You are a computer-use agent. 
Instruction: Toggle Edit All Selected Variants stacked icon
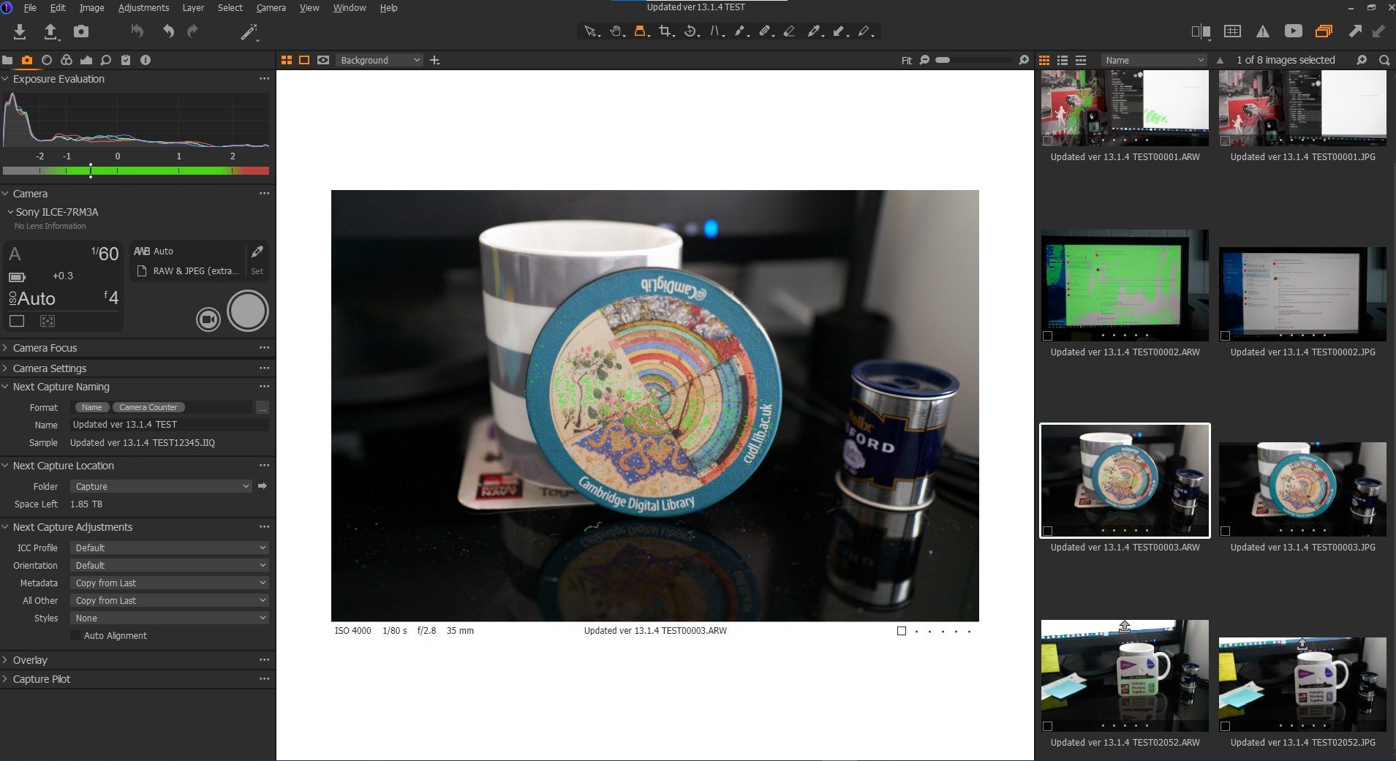pyautogui.click(x=1324, y=31)
